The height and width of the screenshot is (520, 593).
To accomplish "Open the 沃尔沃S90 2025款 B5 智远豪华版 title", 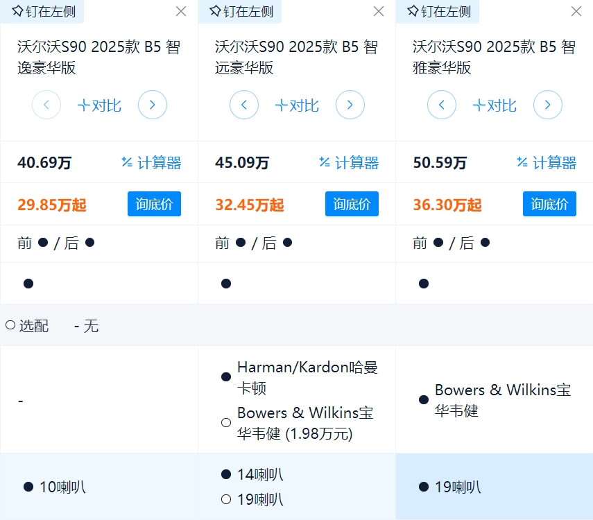I will [x=297, y=58].
